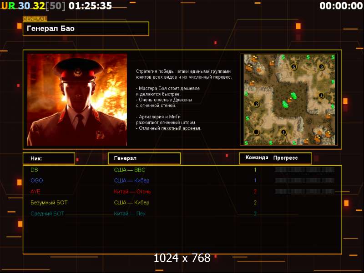364x273 pixels.
Task: Click team number for Безумный БОТ
Action: pyautogui.click(x=255, y=202)
